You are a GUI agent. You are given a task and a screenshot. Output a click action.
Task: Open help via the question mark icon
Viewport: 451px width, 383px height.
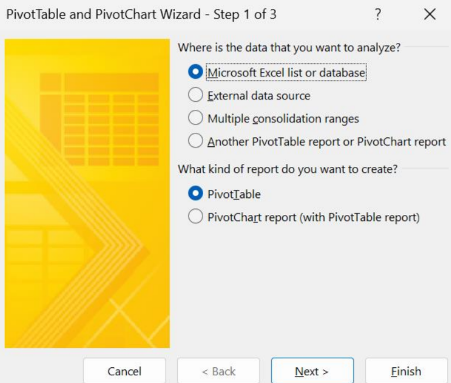tap(378, 14)
